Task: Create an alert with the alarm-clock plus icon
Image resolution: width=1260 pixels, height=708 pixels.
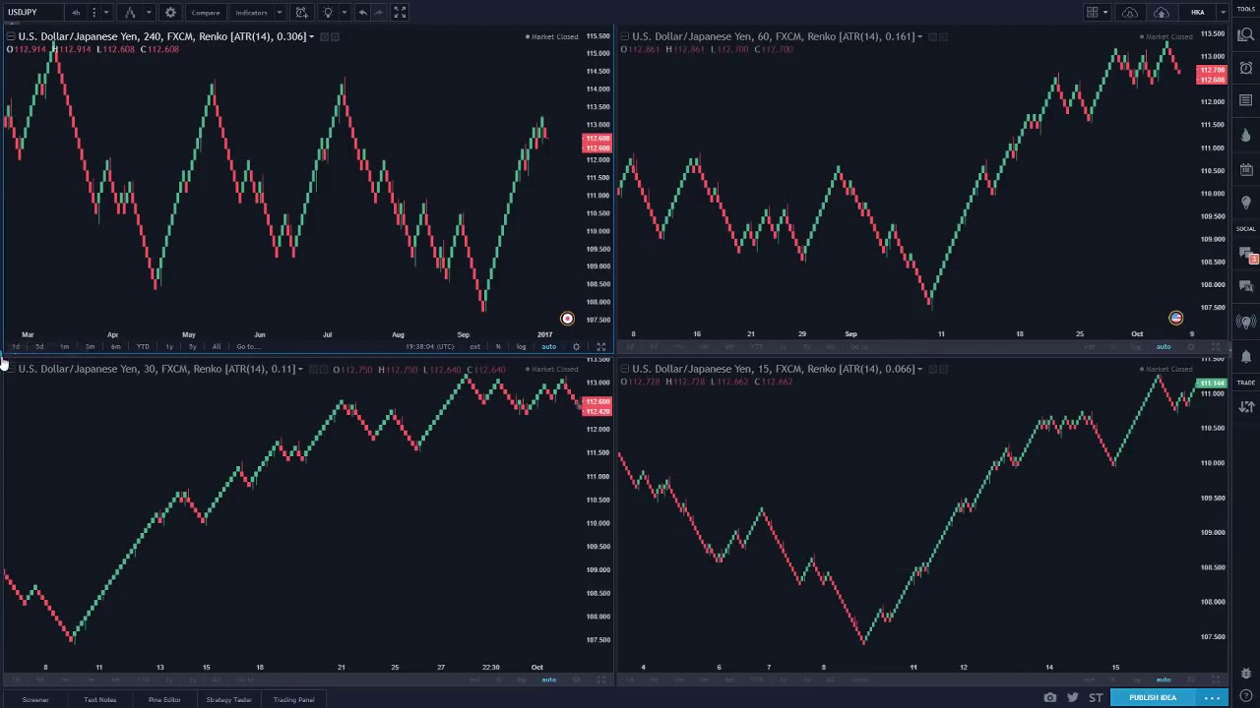Action: point(301,13)
